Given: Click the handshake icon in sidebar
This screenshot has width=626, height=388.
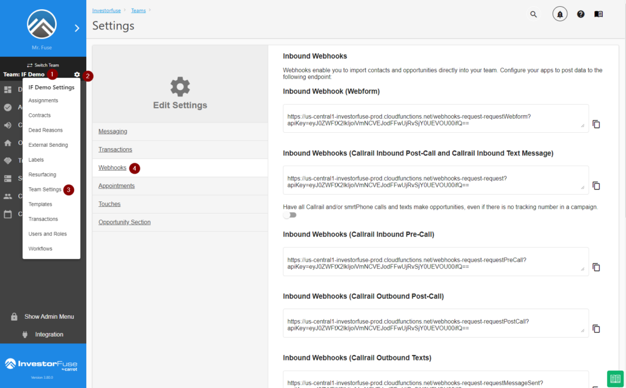Looking at the screenshot, I should [7, 160].
